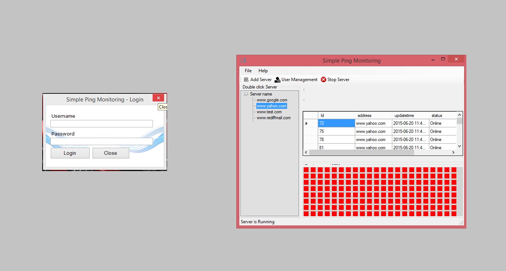The width and height of the screenshot is (506, 271).
Task: Click the updatetime cell in row 72
Action: (410, 123)
